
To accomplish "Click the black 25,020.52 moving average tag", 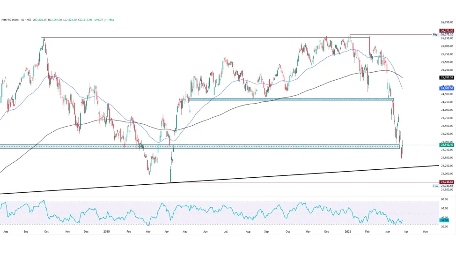I will (x=447, y=77).
